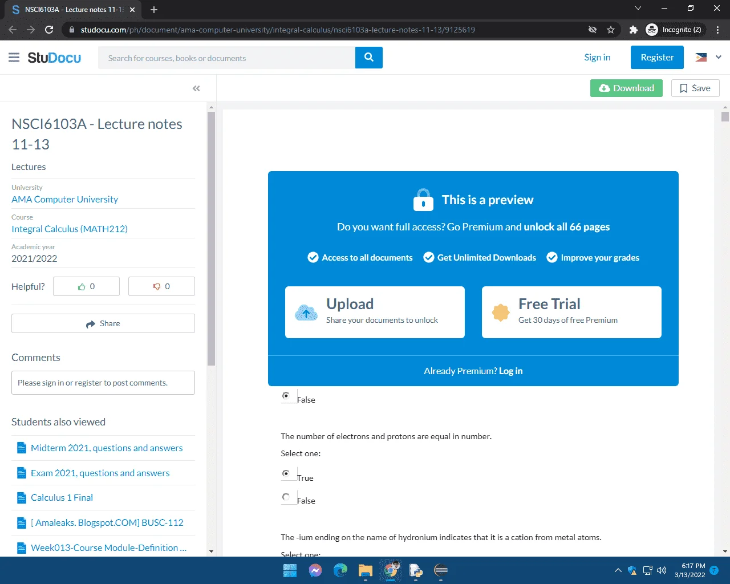This screenshot has width=730, height=584.
Task: Open the AMA Computer University link
Action: [64, 199]
